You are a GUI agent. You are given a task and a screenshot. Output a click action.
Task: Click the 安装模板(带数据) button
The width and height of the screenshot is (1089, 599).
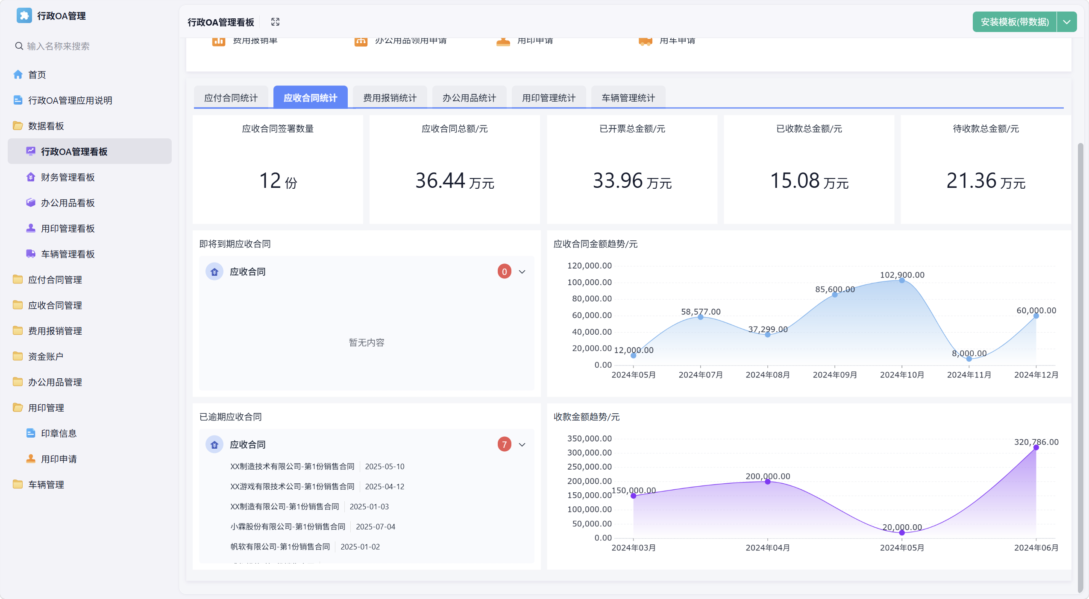coord(1015,22)
